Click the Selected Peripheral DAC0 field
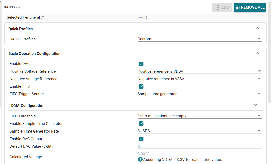The image size is (272, 164). 200,18
